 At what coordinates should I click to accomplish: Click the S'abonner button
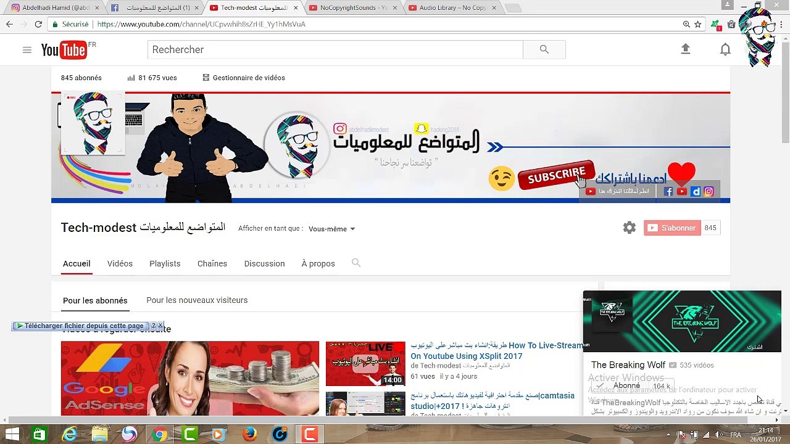click(x=672, y=228)
